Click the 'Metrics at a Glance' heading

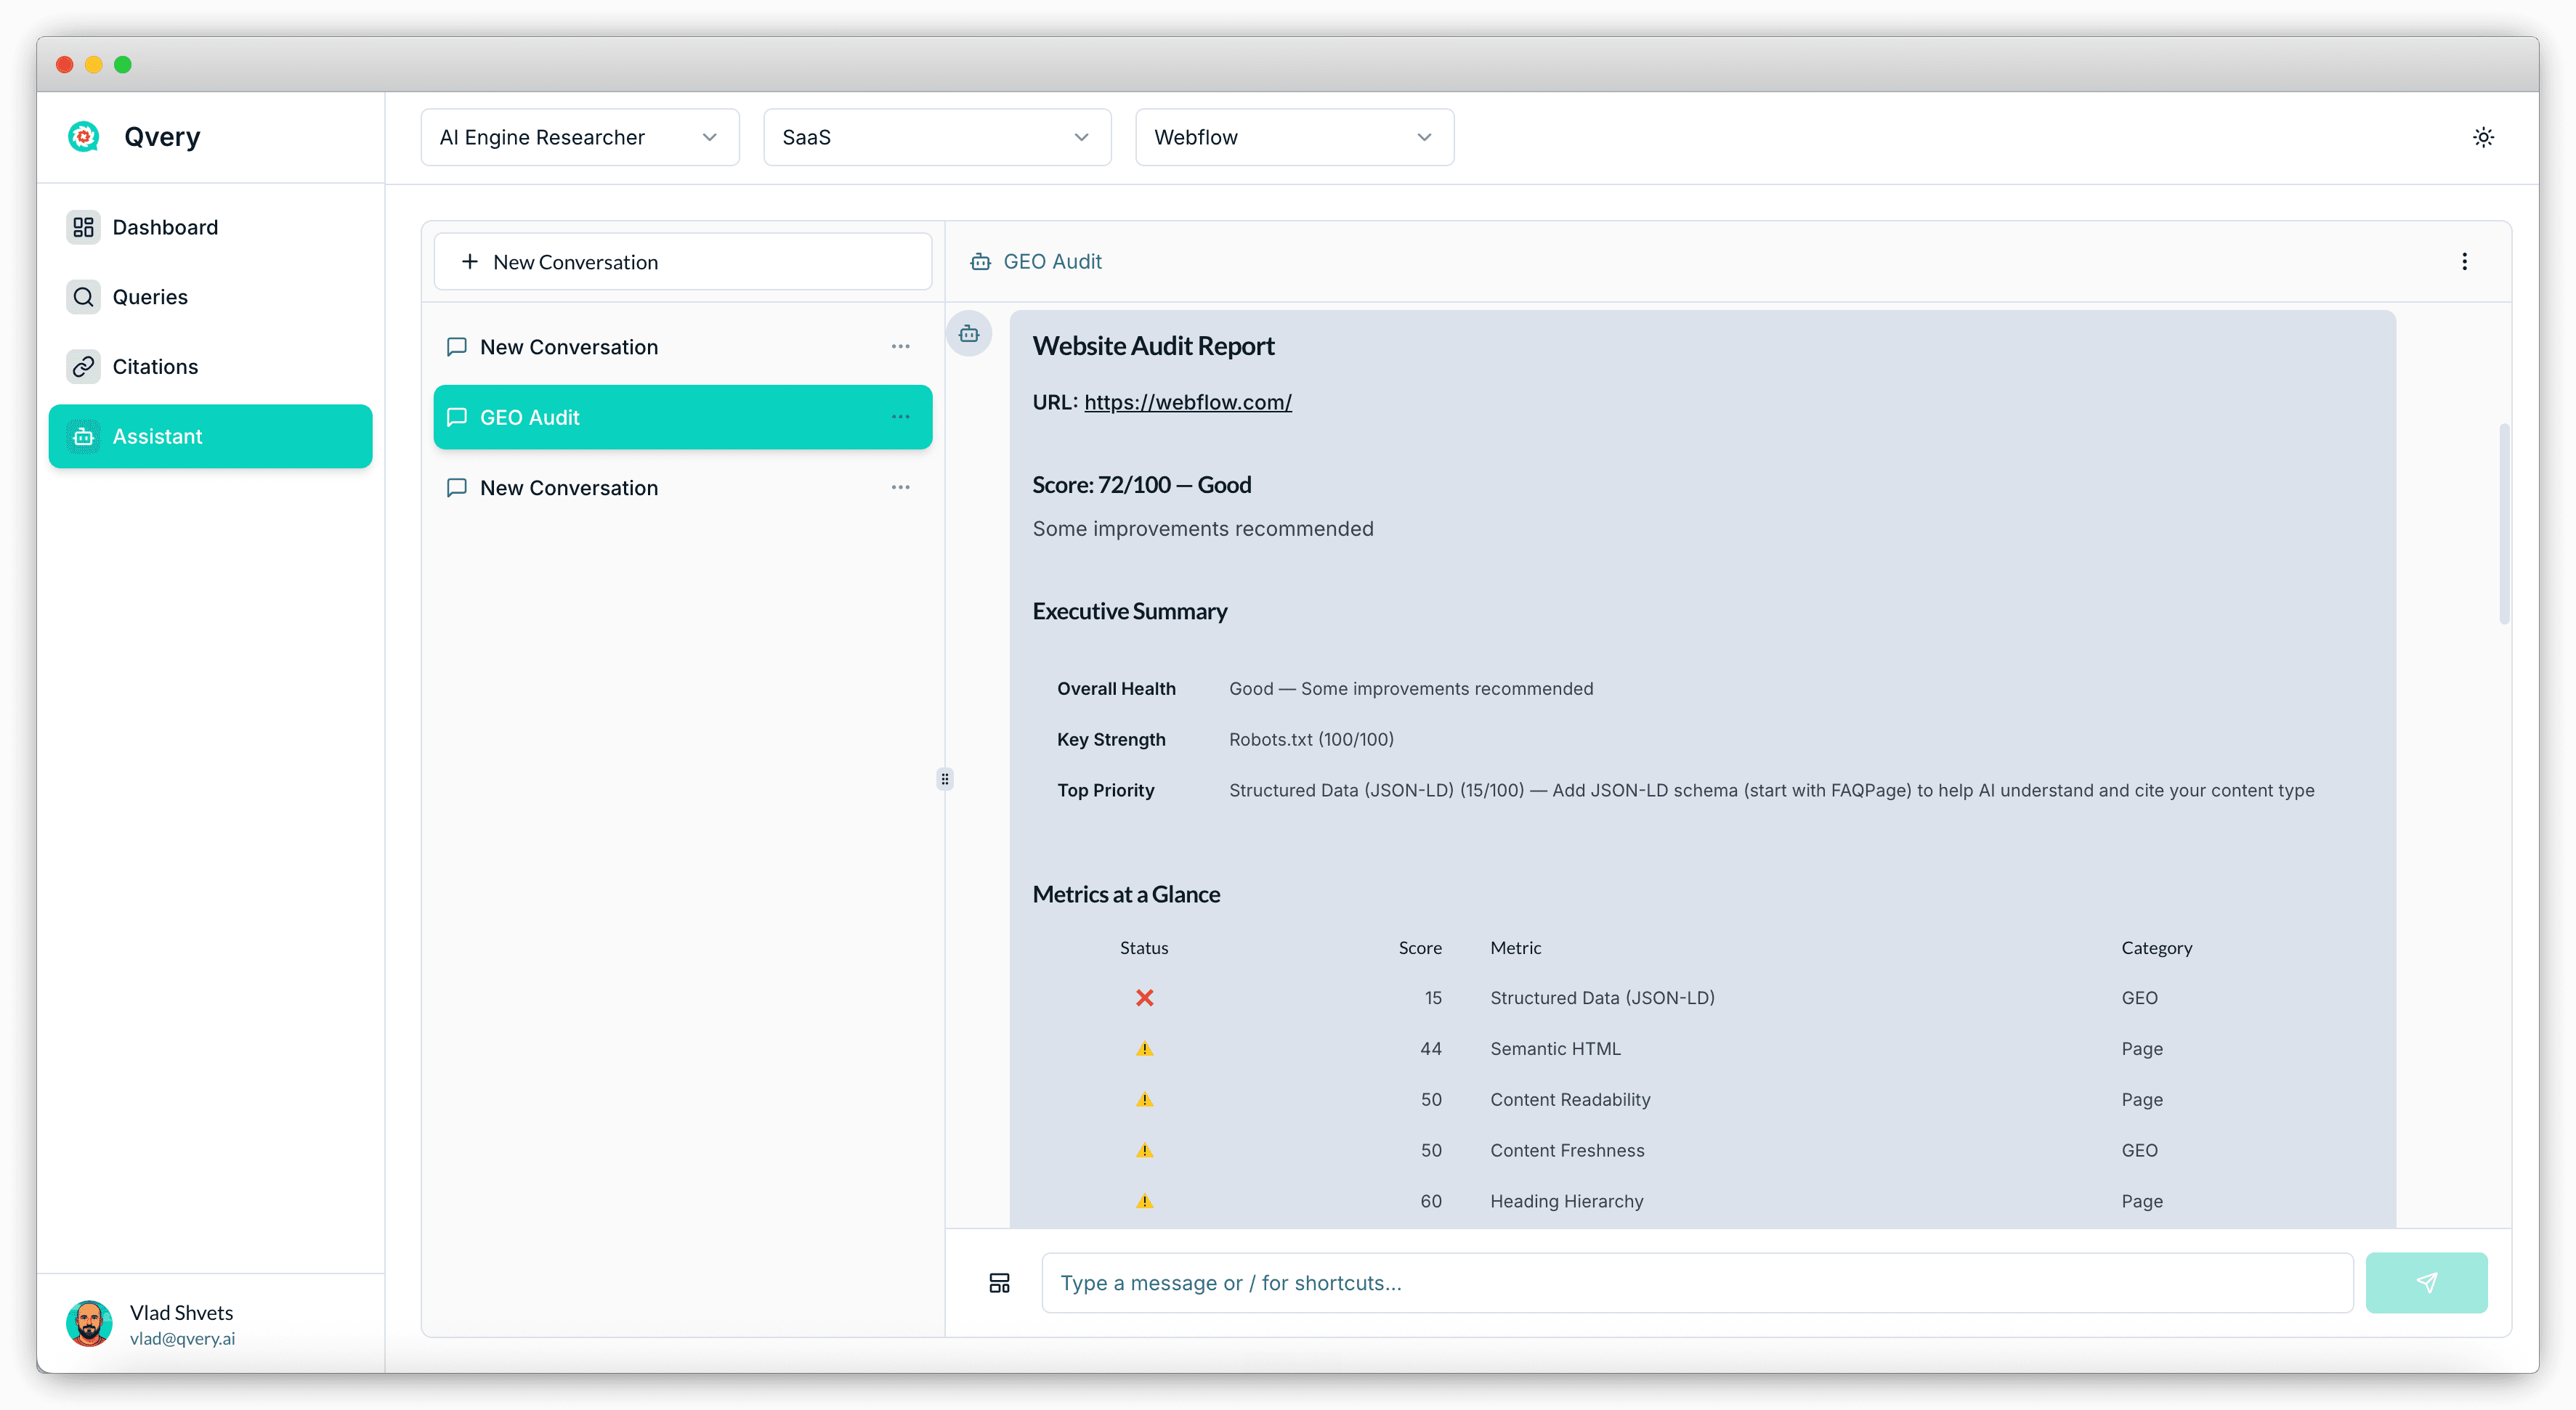pyautogui.click(x=1126, y=895)
